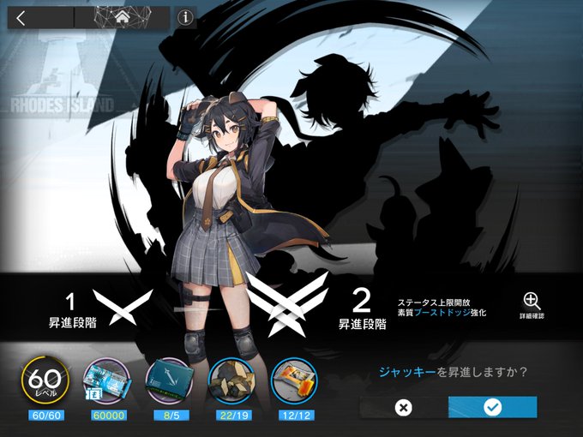Tap the ブーストドッジ talent link
The width and height of the screenshot is (583, 437).
[x=442, y=313]
